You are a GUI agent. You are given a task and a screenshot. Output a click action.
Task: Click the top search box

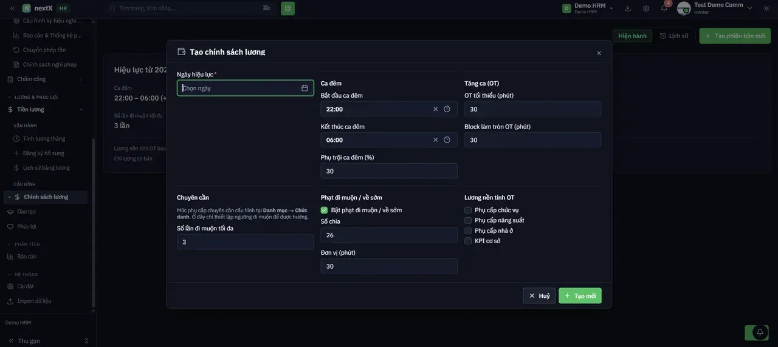[190, 8]
